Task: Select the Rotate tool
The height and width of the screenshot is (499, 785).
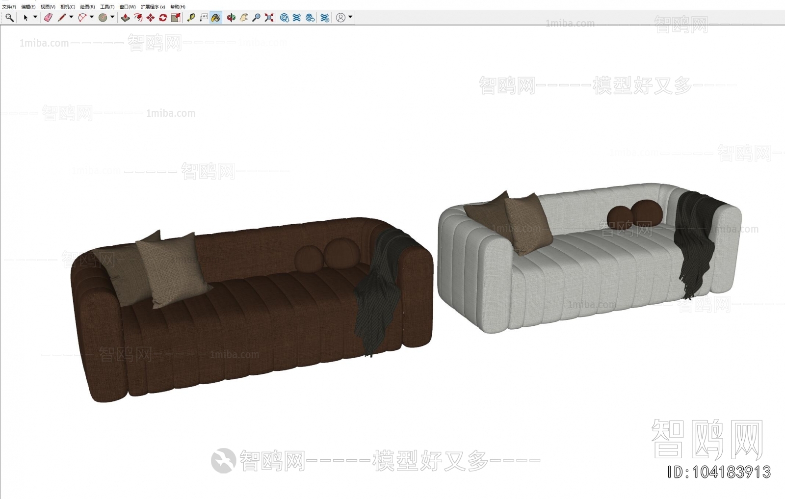Action: point(163,18)
